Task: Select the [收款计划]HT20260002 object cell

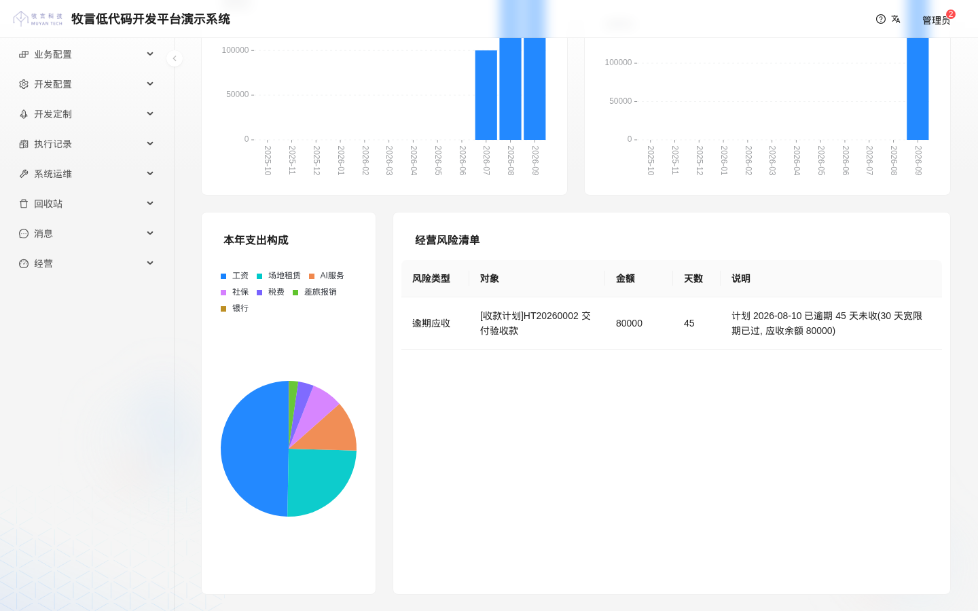Action: tap(536, 323)
